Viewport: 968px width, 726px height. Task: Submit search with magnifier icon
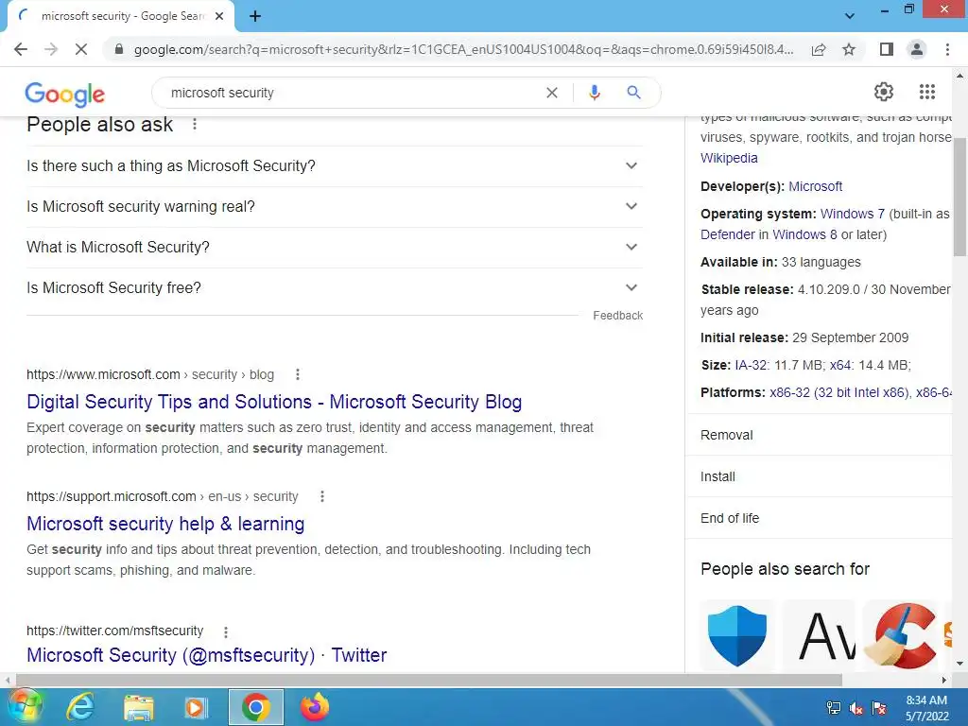point(633,93)
